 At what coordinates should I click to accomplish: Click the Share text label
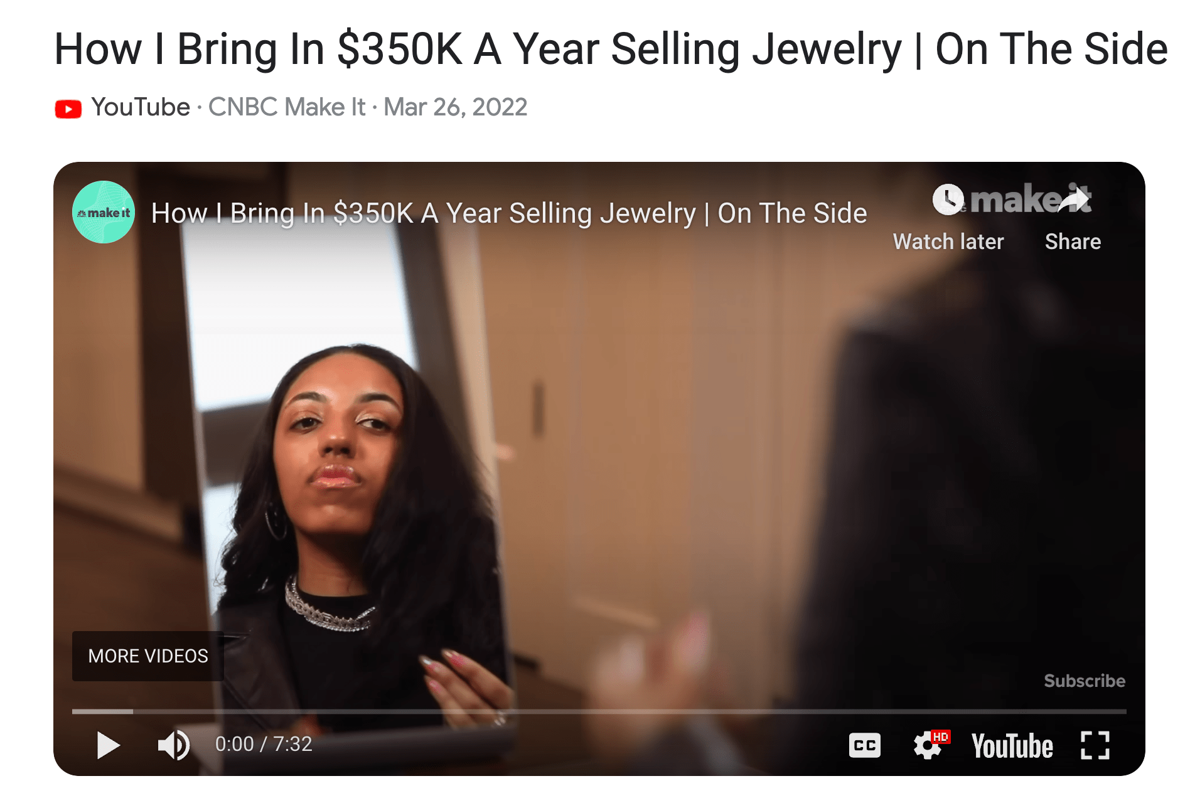[1073, 242]
